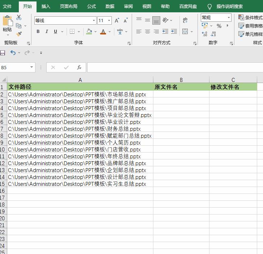Toggle Center horizontal alignment
This screenshot has height=254, width=263.
click(x=148, y=32)
